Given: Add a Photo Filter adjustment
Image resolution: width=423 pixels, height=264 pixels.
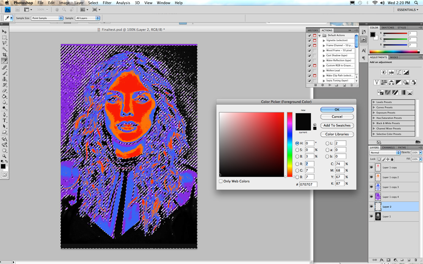Looking at the screenshot, I should [406, 82].
